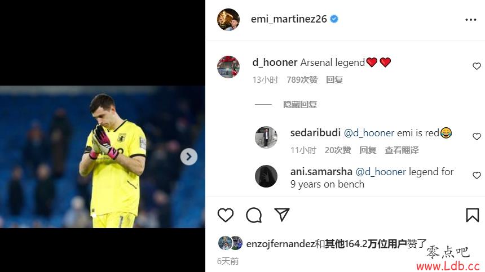Open emi_martinez26 profile avatar
The image size is (485, 272).
tap(228, 20)
